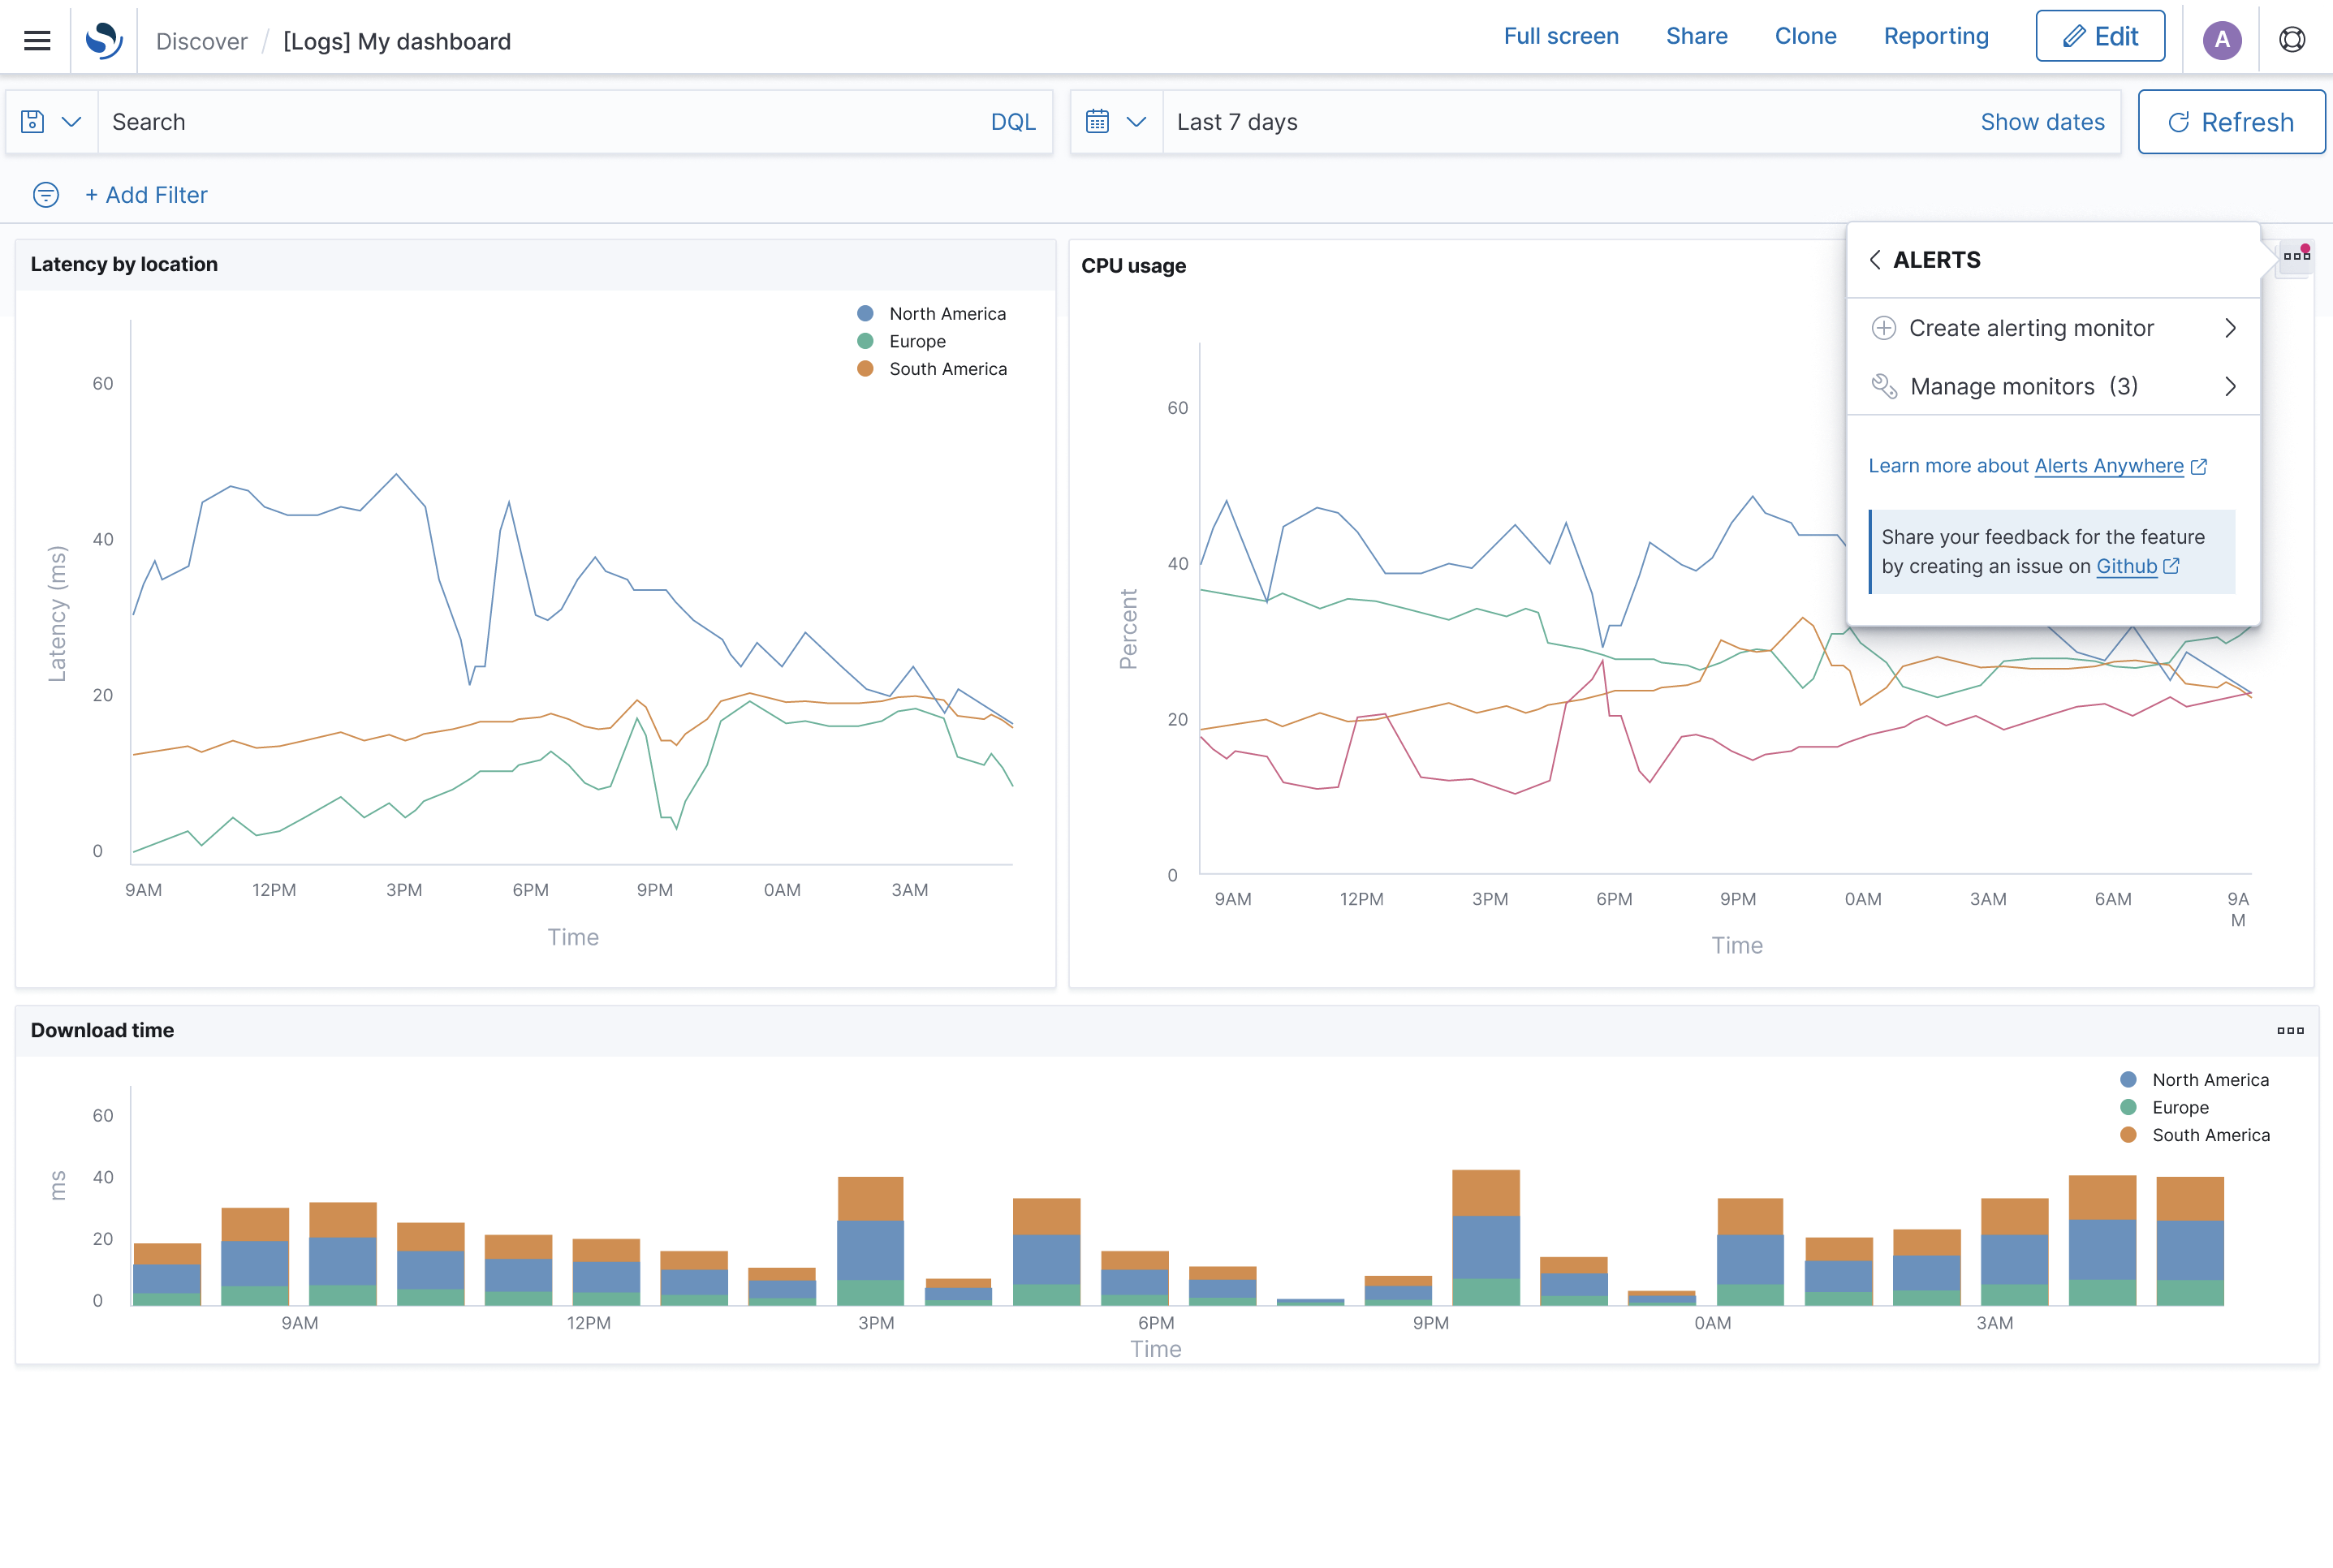
Task: Click Show dates link
Action: 2042,122
